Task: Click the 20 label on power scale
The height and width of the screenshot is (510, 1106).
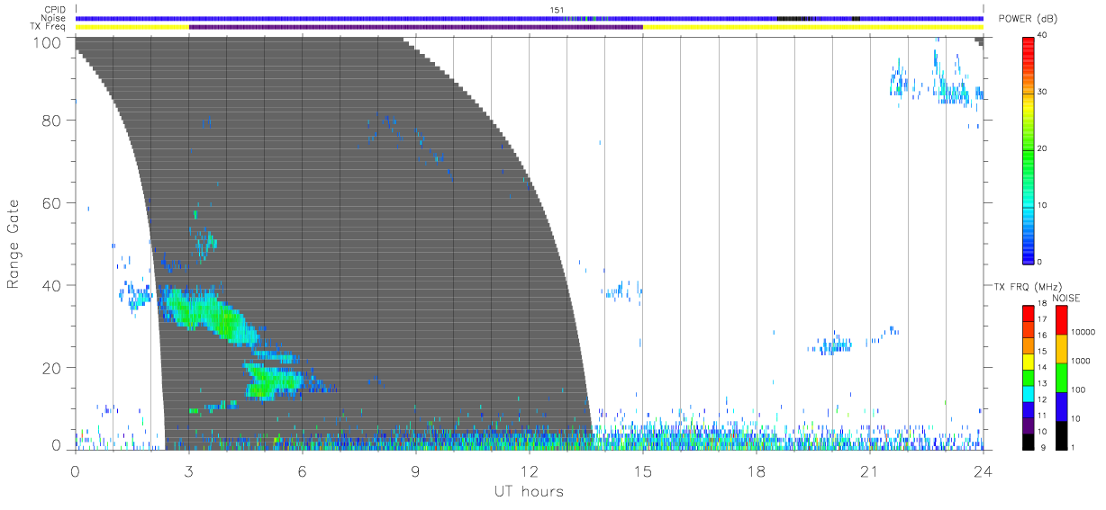Action: pos(1041,148)
